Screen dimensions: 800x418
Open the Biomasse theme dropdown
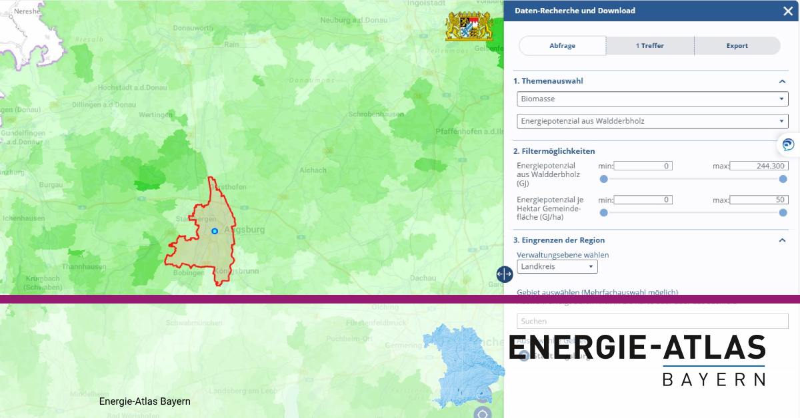point(653,99)
